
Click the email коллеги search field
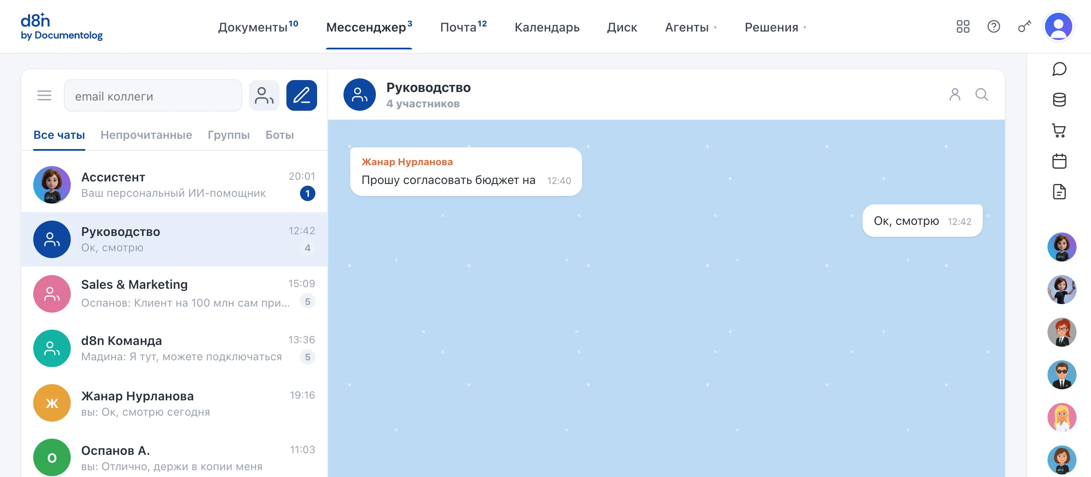click(x=153, y=96)
